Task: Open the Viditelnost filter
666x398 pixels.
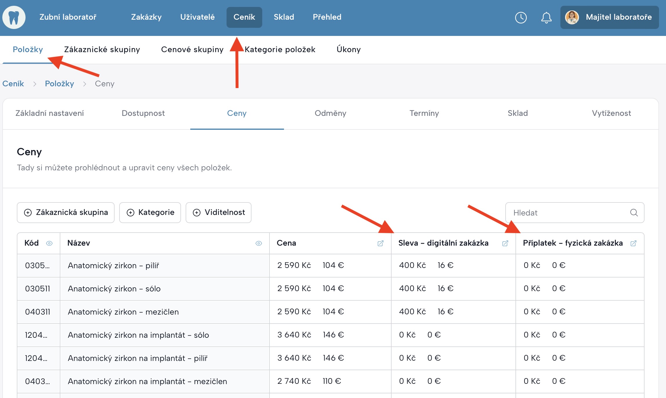Action: point(219,213)
